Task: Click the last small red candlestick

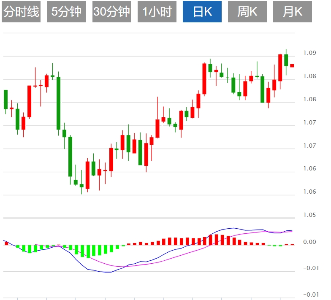Action: (x=292, y=66)
